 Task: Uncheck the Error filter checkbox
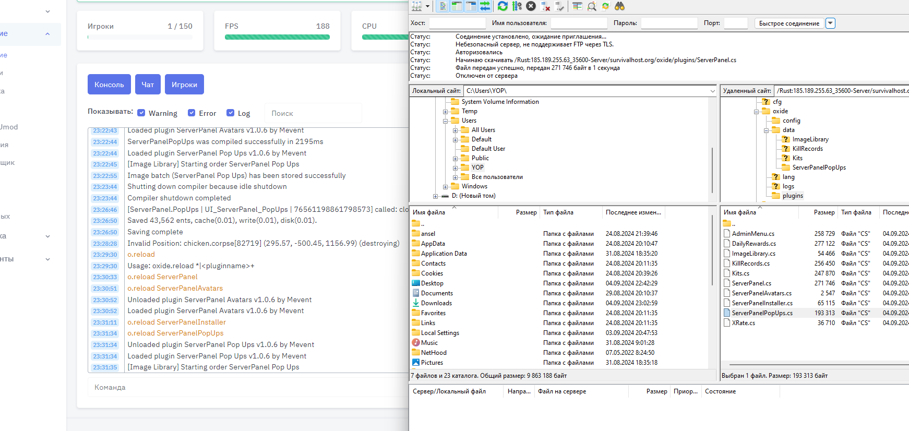(192, 113)
